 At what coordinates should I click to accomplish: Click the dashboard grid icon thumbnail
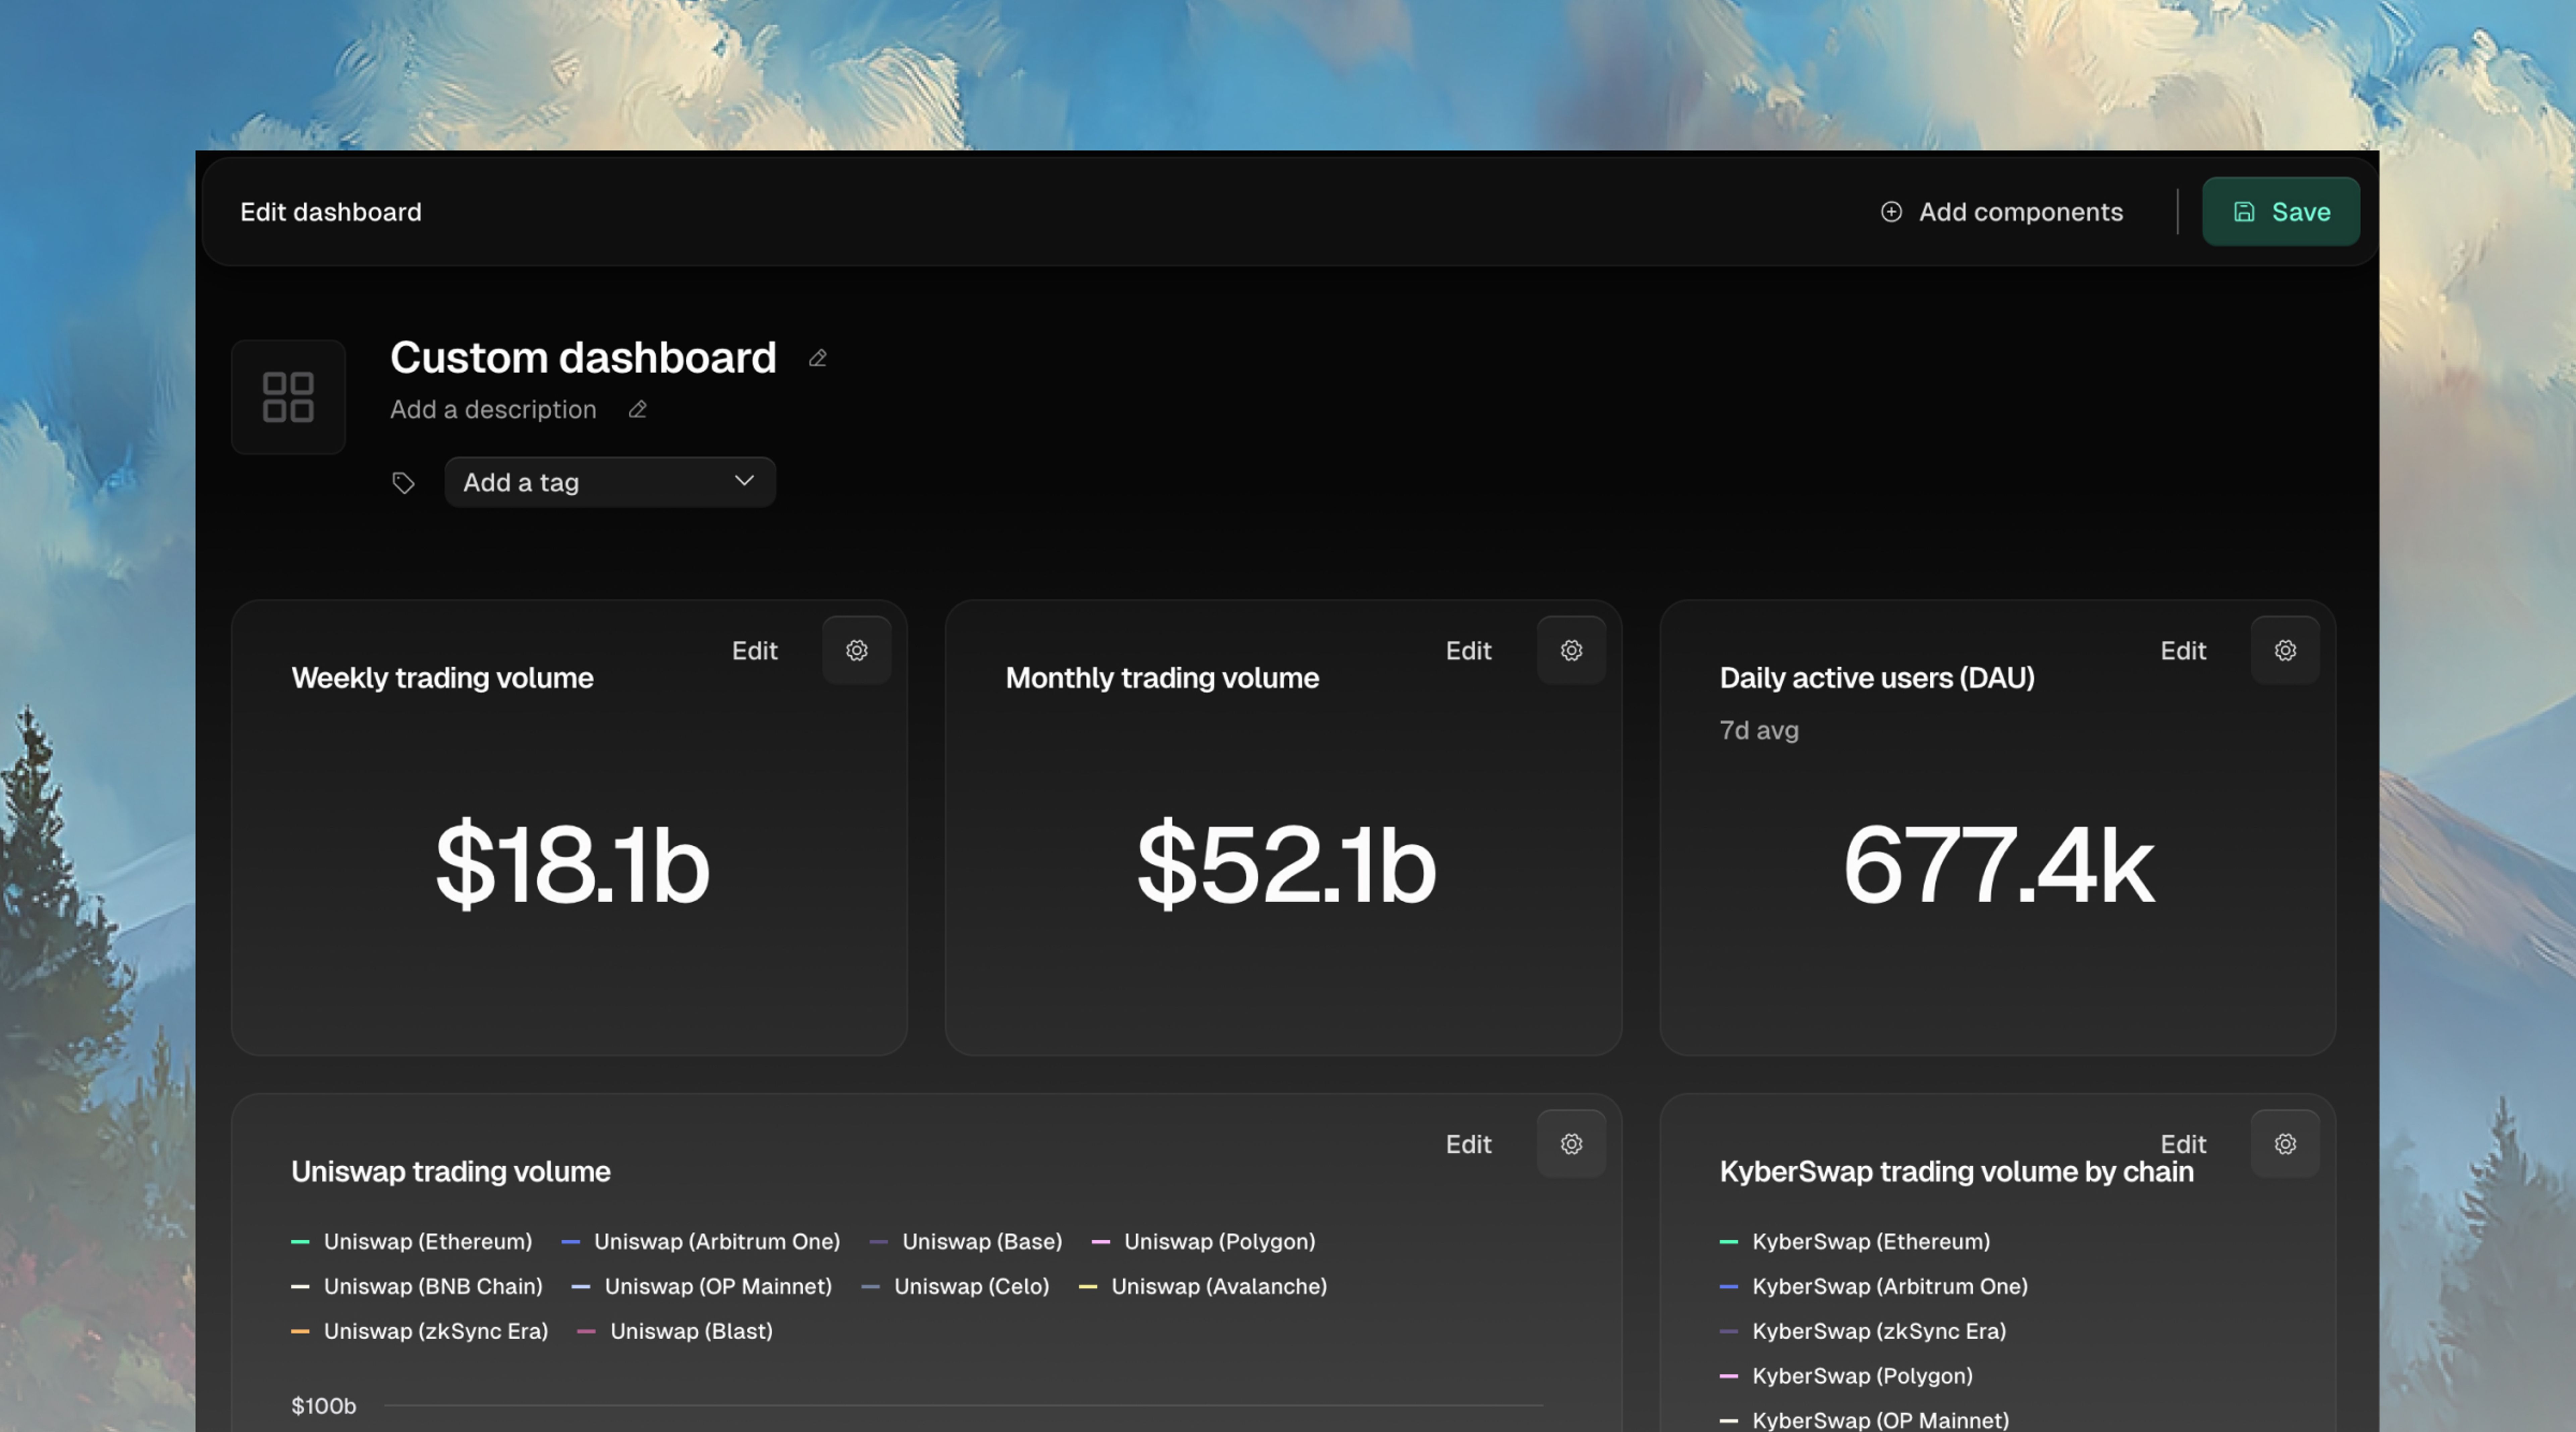(x=288, y=397)
